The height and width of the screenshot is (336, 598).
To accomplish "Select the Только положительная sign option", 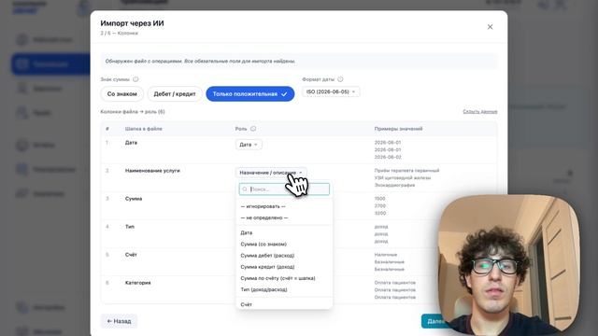I will coord(250,94).
